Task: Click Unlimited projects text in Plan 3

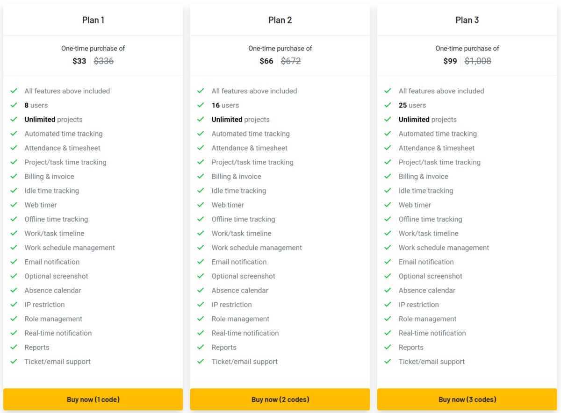Action: click(x=428, y=120)
